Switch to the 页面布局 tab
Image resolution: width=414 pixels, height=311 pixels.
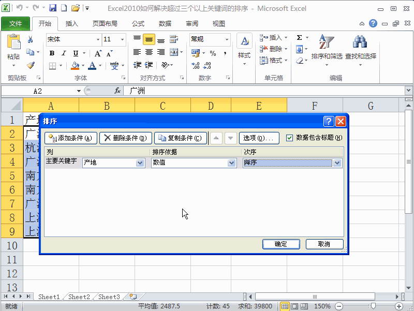105,24
